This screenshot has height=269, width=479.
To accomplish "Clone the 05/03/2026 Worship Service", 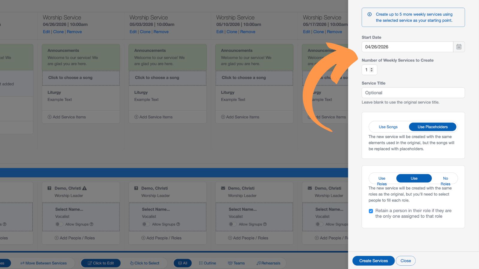I will 145,32.
